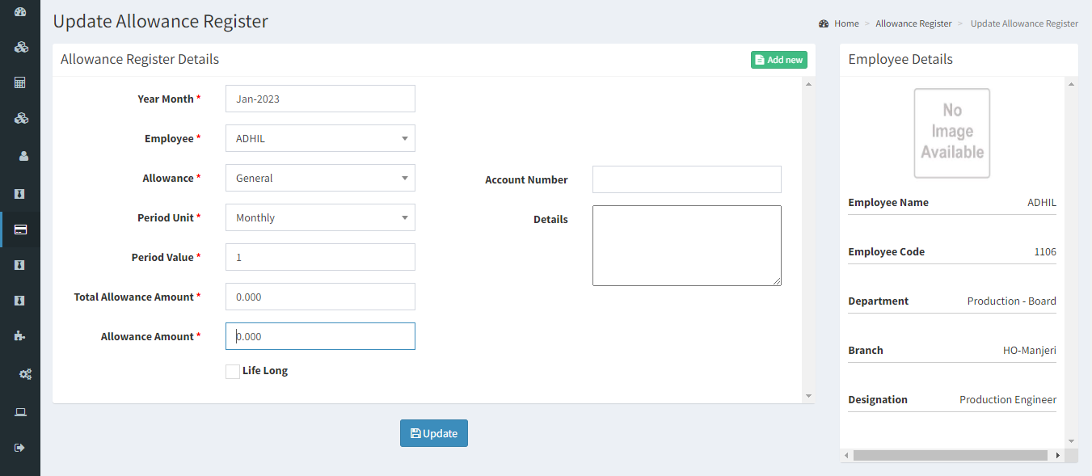Viewport: 1092px width, 476px height.
Task: Click the Update button
Action: pos(434,433)
